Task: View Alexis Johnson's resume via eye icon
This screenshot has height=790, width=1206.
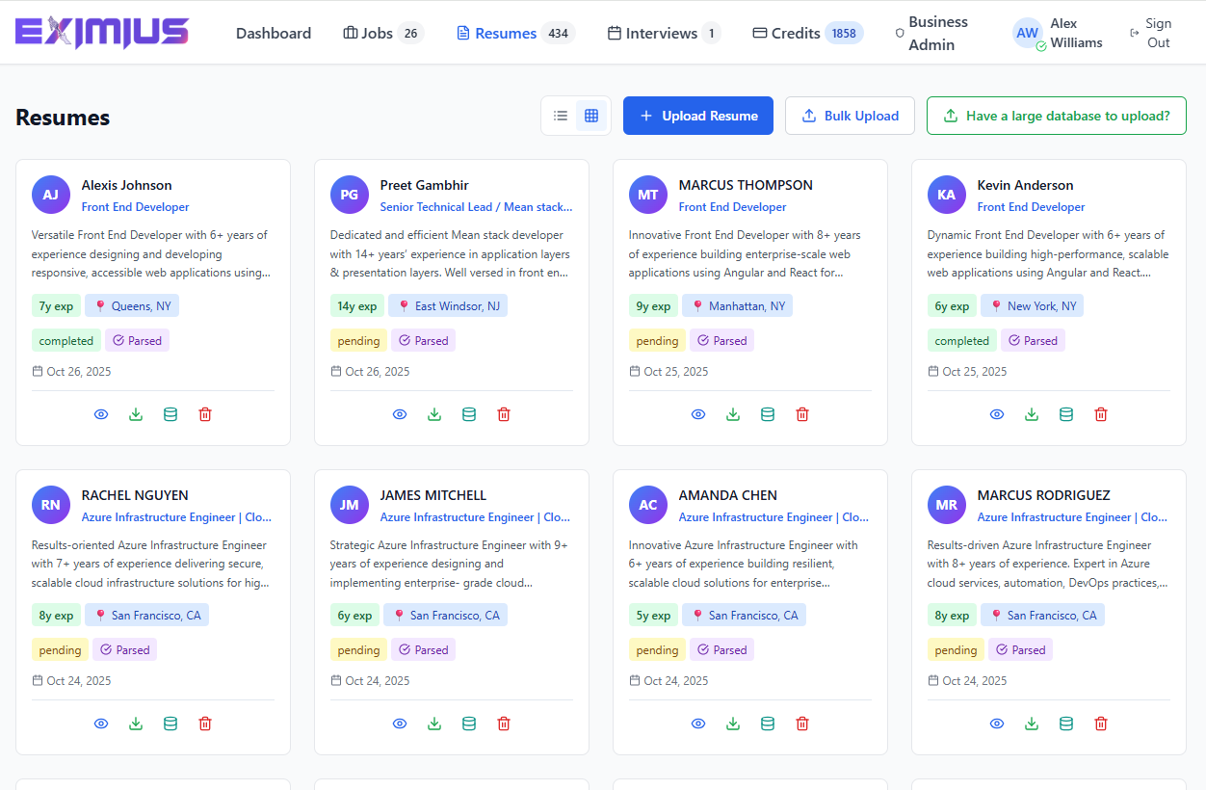Action: (x=101, y=414)
